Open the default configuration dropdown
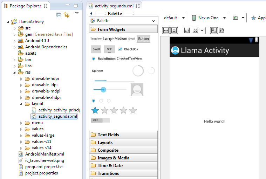The width and height of the screenshot is (266, 179). [174, 18]
